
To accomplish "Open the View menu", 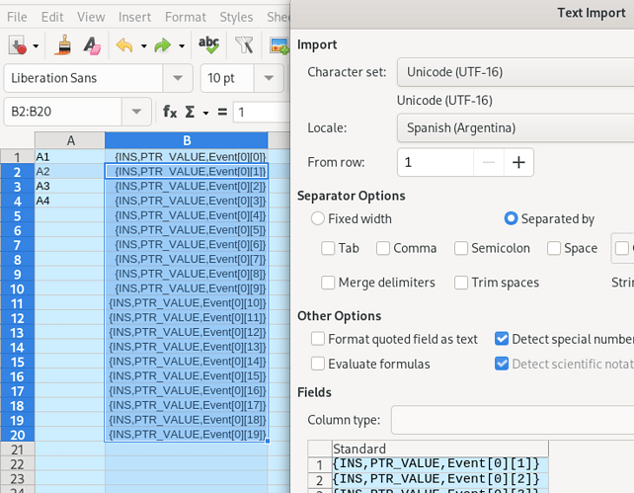I will 91,17.
